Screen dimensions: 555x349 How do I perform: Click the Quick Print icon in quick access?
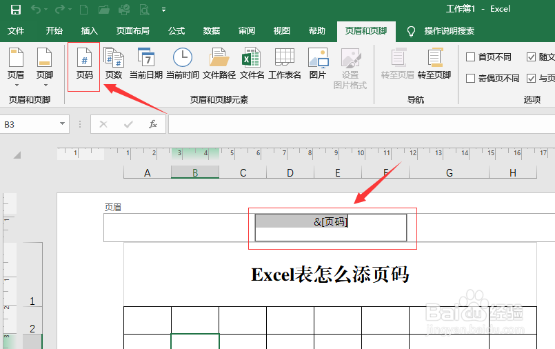point(124,10)
